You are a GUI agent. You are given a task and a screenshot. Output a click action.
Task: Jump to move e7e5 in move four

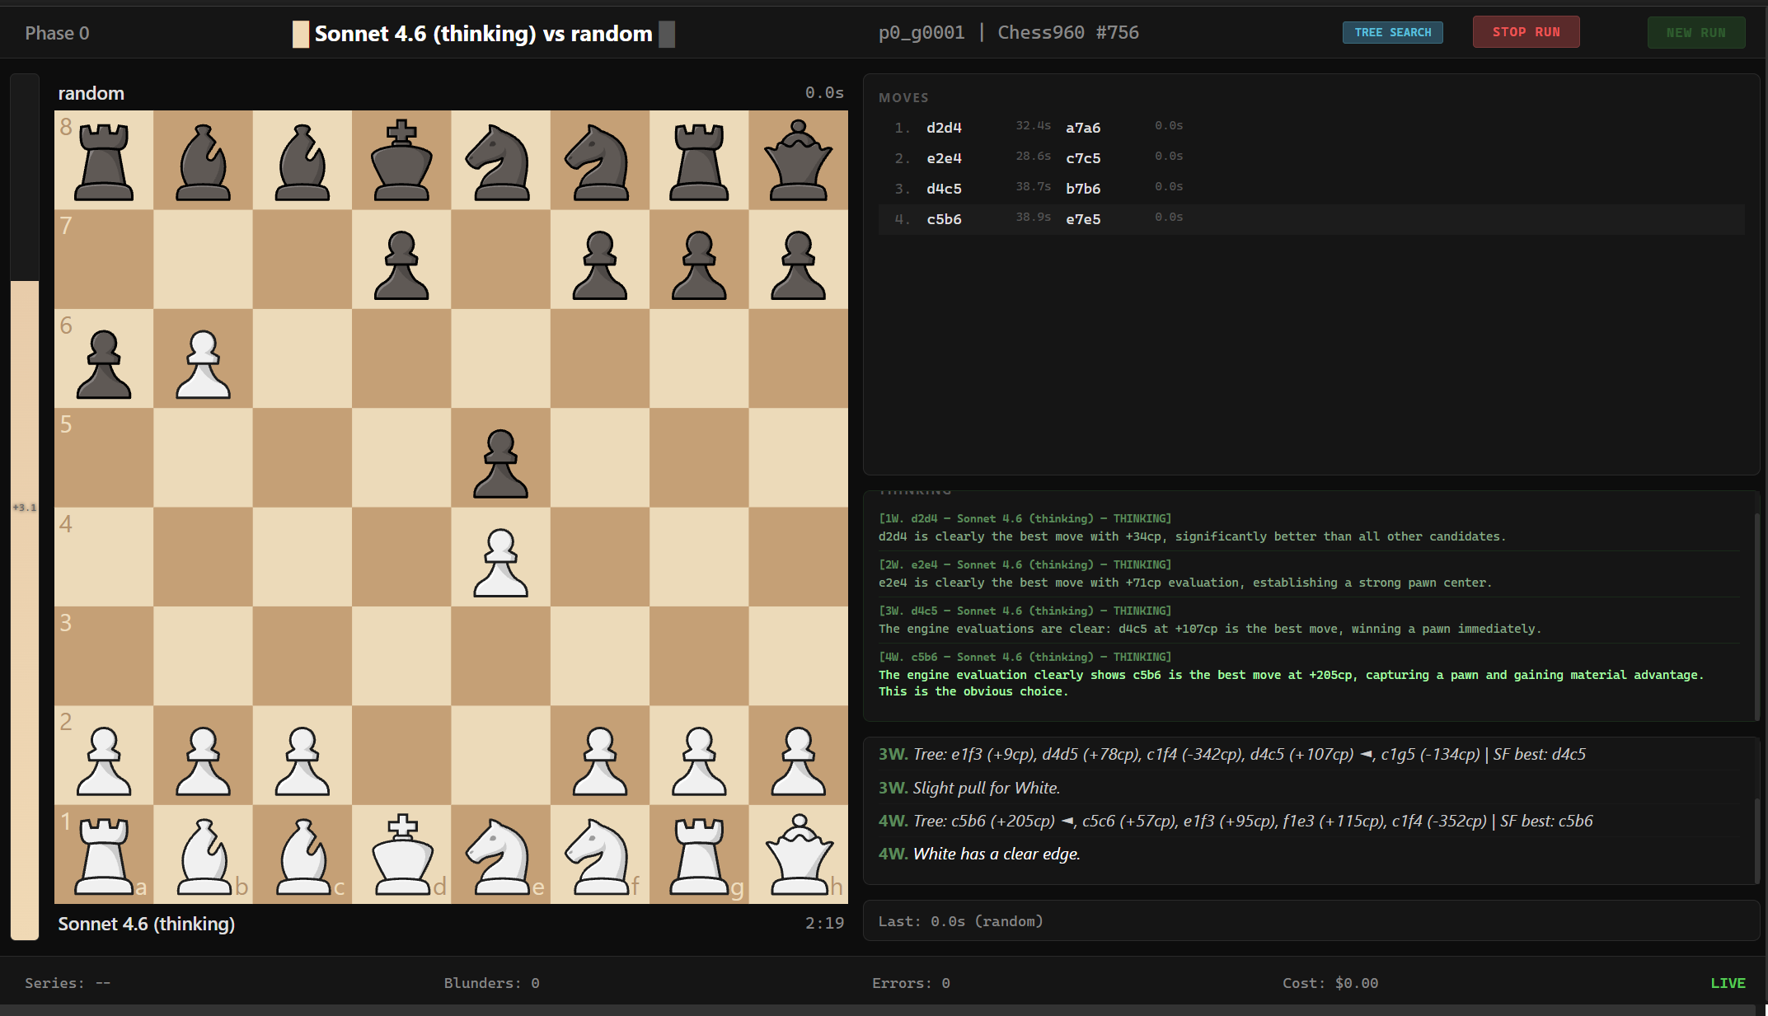1083,218
